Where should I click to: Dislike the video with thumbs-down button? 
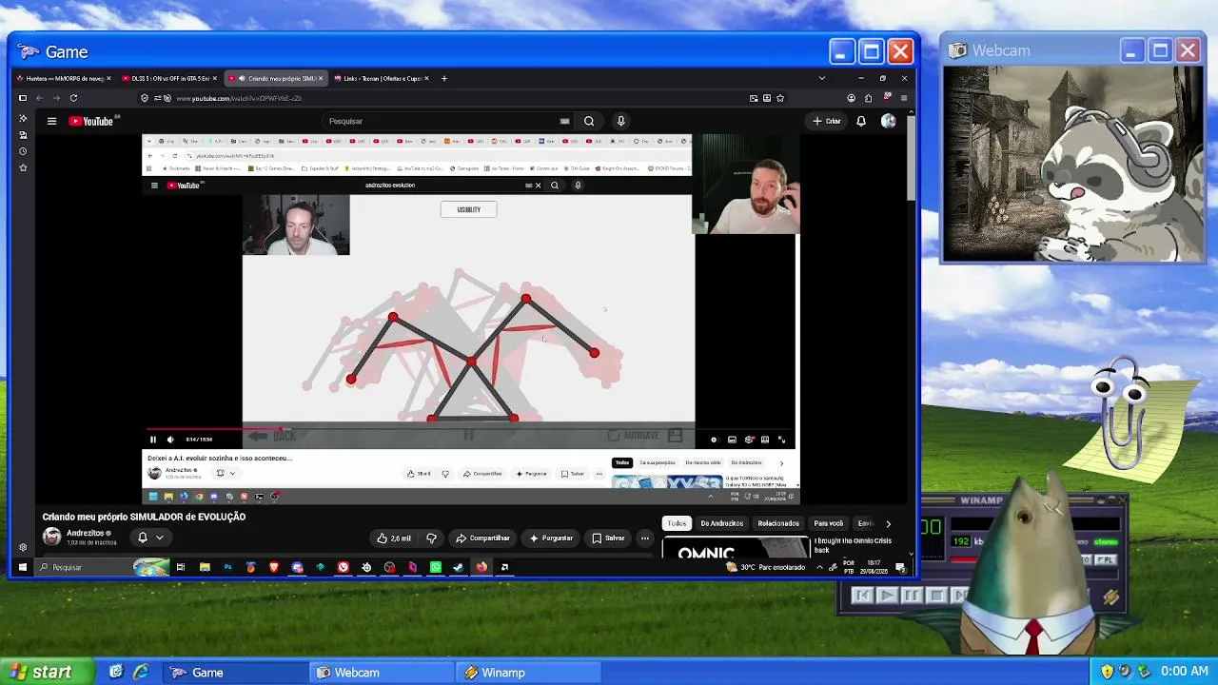432,538
